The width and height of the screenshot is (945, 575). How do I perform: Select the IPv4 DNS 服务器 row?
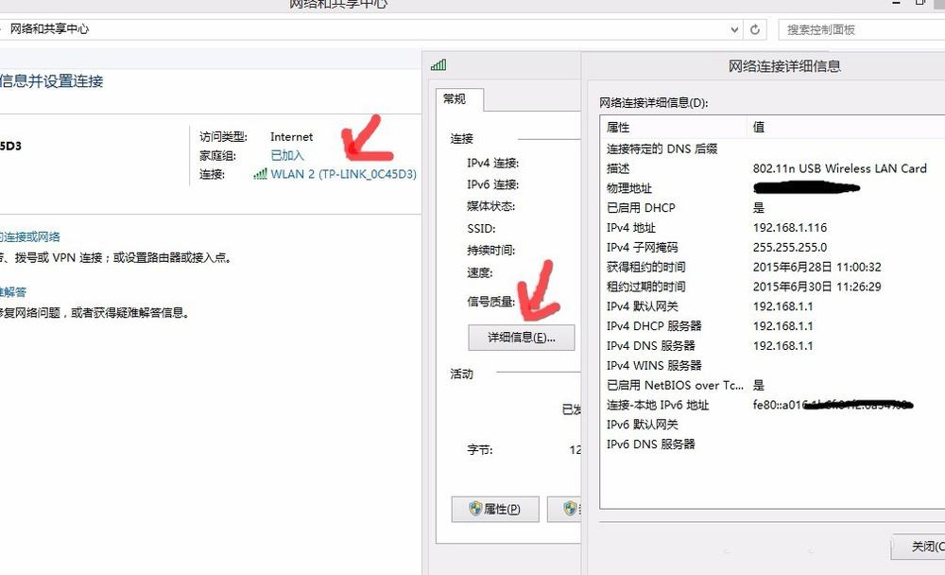[773, 346]
